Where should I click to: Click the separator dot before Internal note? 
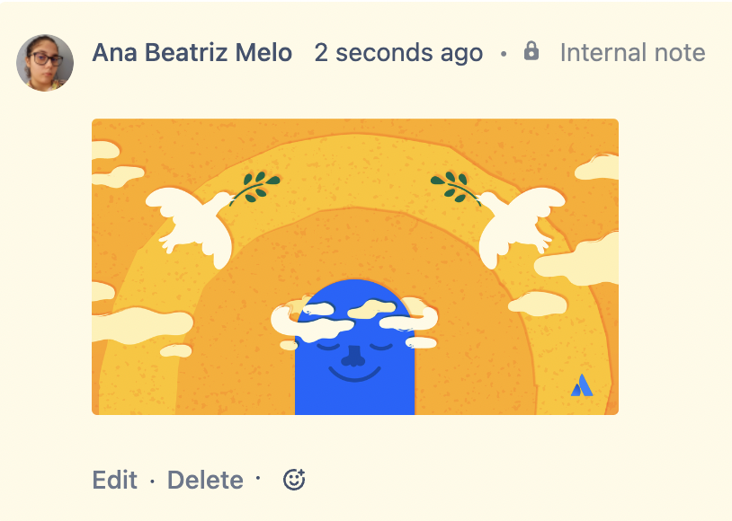504,54
